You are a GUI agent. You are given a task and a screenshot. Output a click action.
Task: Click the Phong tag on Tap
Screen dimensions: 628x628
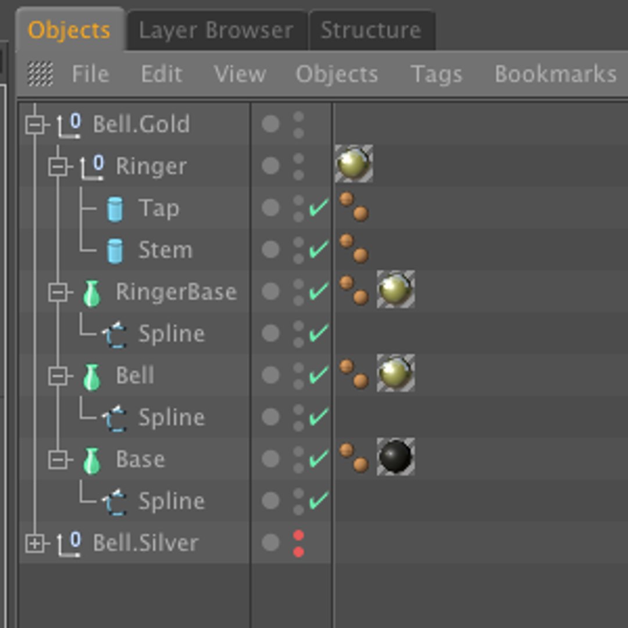[354, 206]
